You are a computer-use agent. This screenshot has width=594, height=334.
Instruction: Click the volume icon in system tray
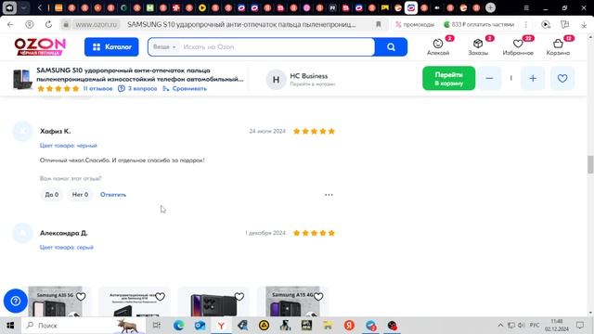[x=522, y=326]
